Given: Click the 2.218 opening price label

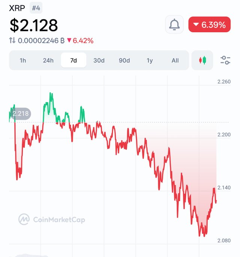Looking at the screenshot, I should [20, 114].
